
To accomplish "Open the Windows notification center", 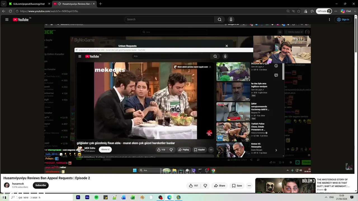I will point(352,197).
